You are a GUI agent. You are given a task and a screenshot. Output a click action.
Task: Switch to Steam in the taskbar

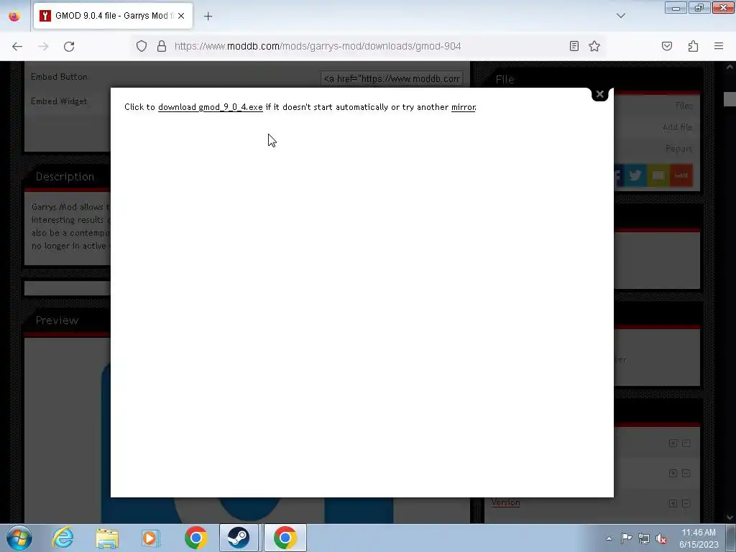pos(239,538)
